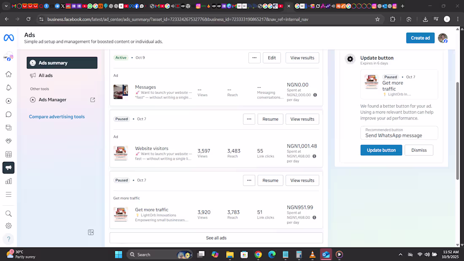Screen dimensions: 464x261
Task: Click the external link icon beside Ads Manager
Action: [93, 100]
